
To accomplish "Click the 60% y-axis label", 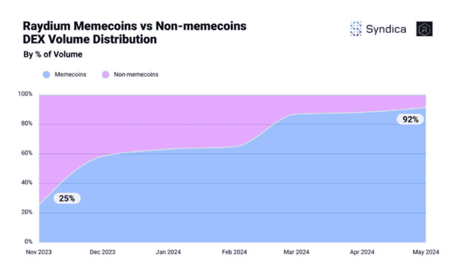I will point(26,153).
